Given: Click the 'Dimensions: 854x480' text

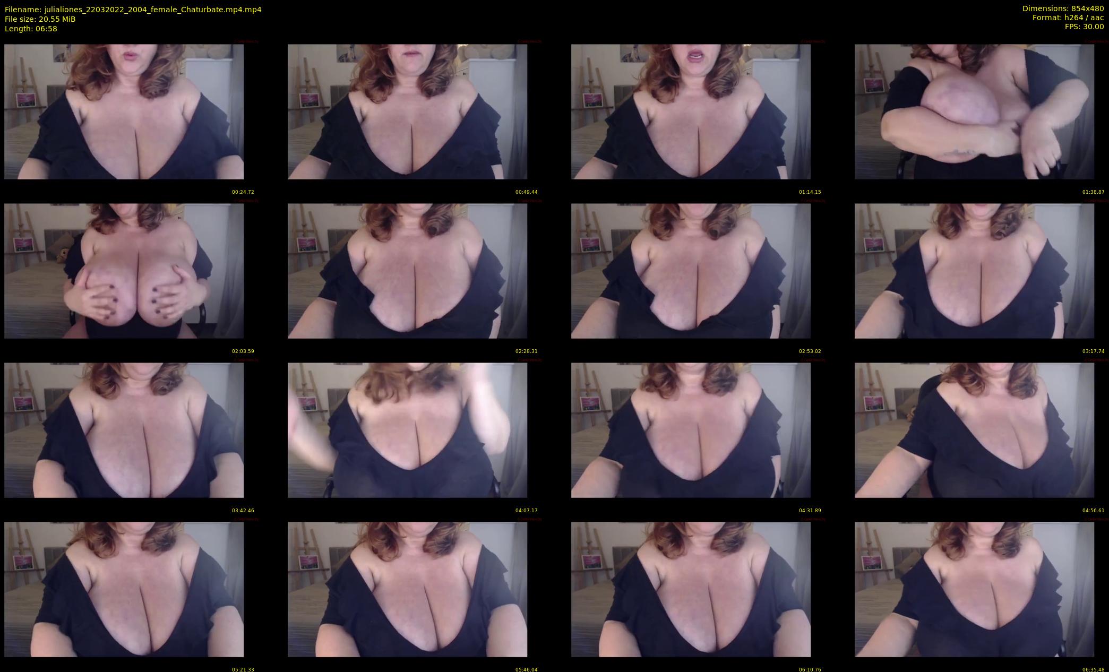Looking at the screenshot, I should (1063, 8).
